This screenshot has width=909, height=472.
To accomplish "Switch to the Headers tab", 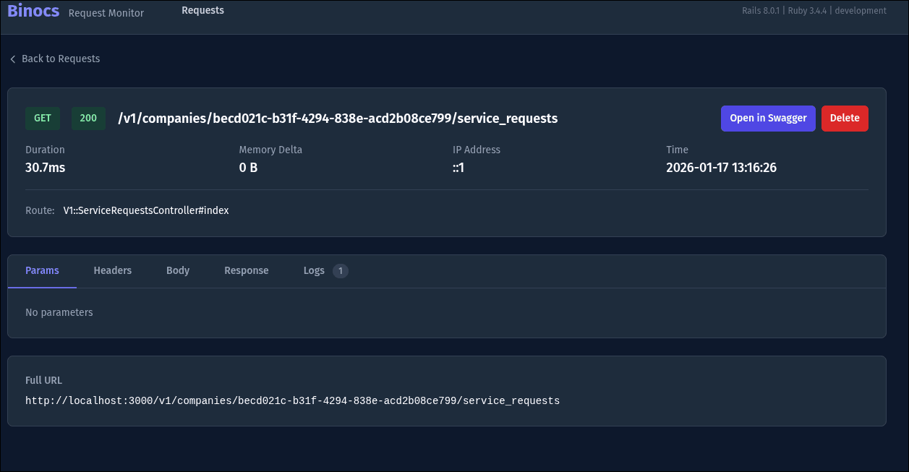I will tap(113, 270).
